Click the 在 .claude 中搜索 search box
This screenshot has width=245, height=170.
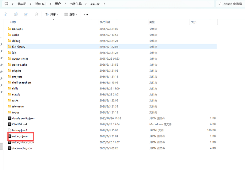pos(230,4)
